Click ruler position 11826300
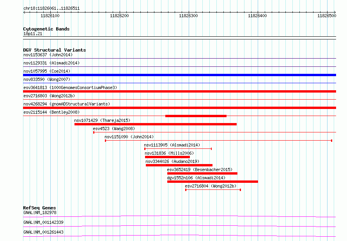 tap(188, 16)
